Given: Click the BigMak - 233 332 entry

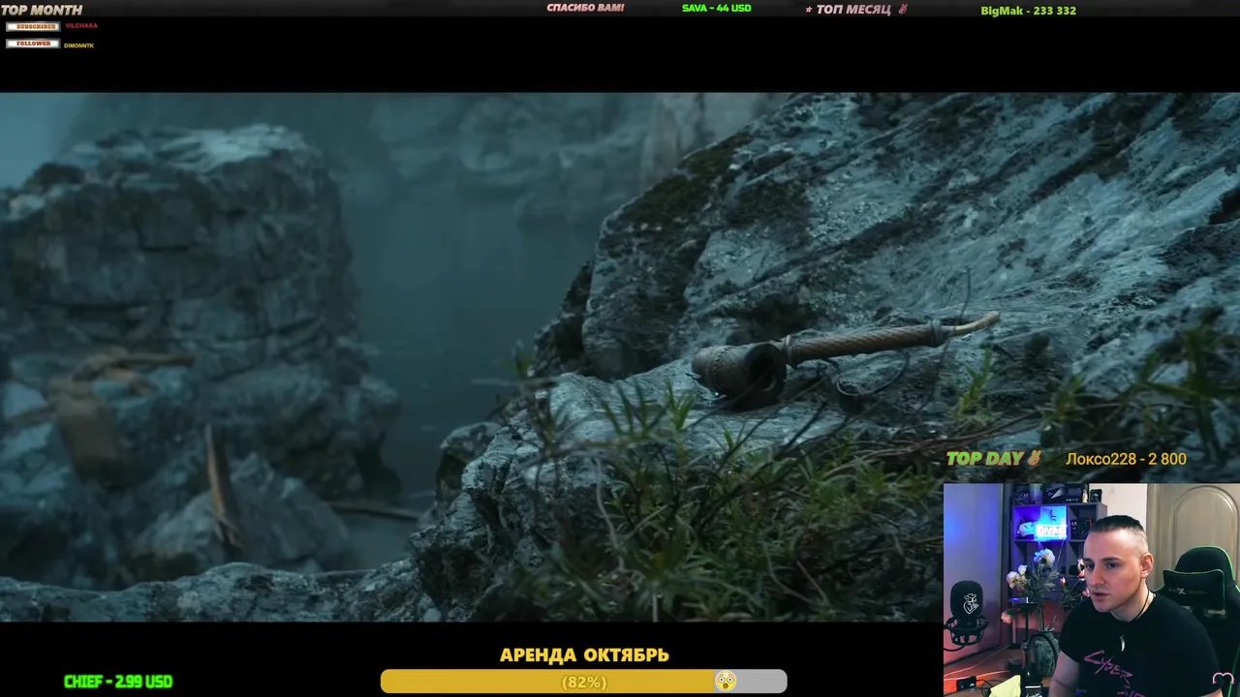Looking at the screenshot, I should [x=1029, y=11].
